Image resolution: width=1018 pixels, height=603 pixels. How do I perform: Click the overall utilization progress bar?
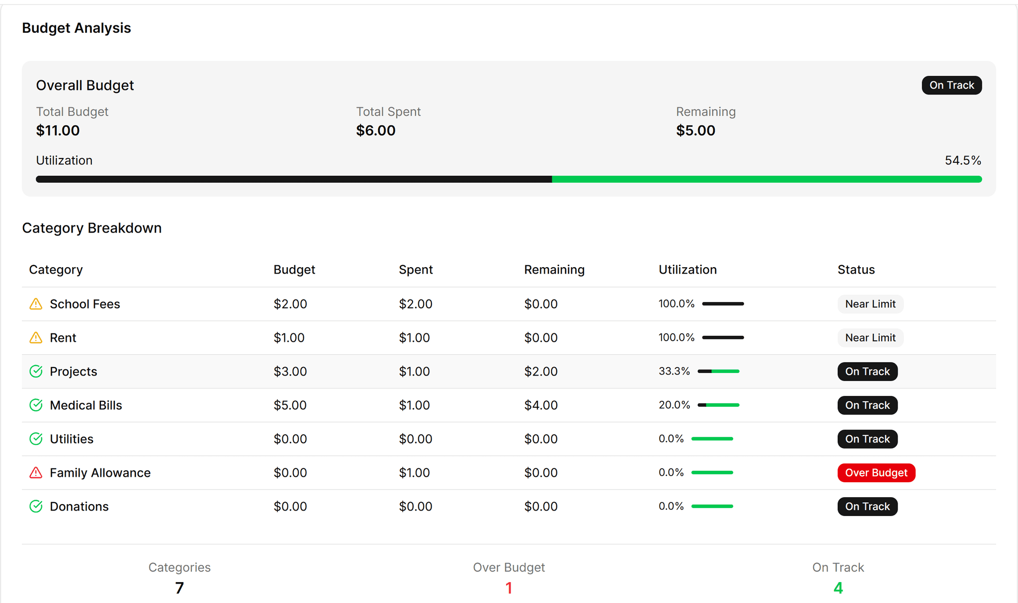(x=509, y=179)
